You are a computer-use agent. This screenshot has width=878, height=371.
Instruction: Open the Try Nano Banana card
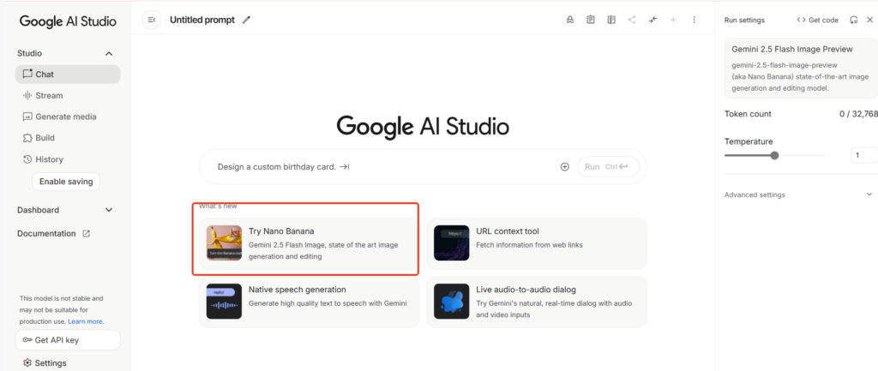(309, 243)
